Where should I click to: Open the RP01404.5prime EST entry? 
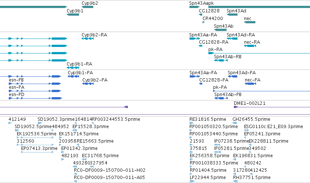point(191,174)
